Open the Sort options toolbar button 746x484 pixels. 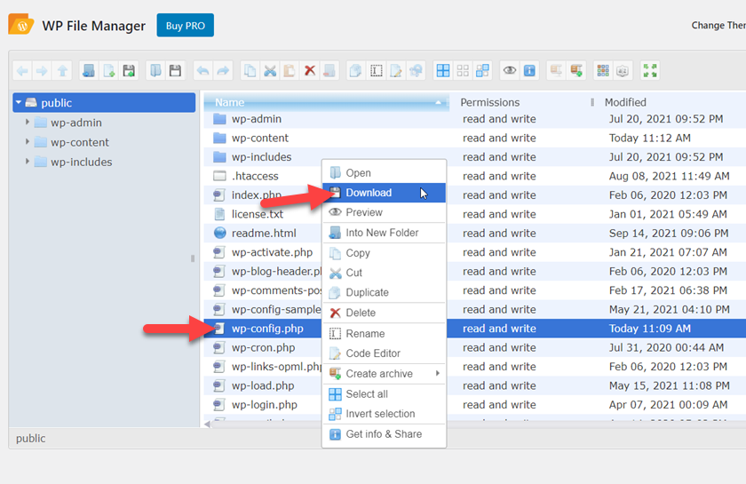pyautogui.click(x=623, y=71)
